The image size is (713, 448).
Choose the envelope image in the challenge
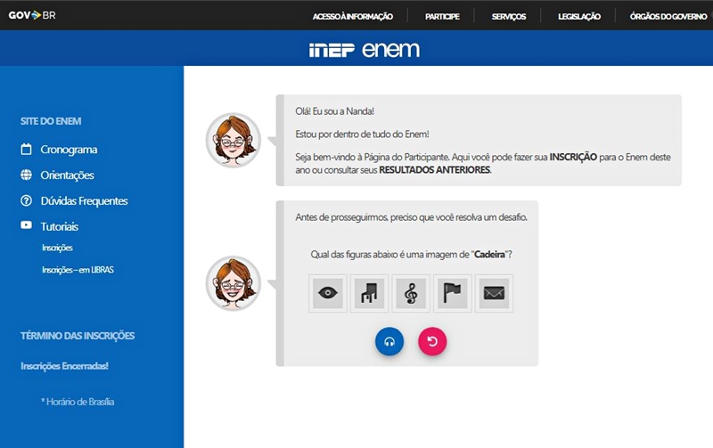[x=495, y=293]
